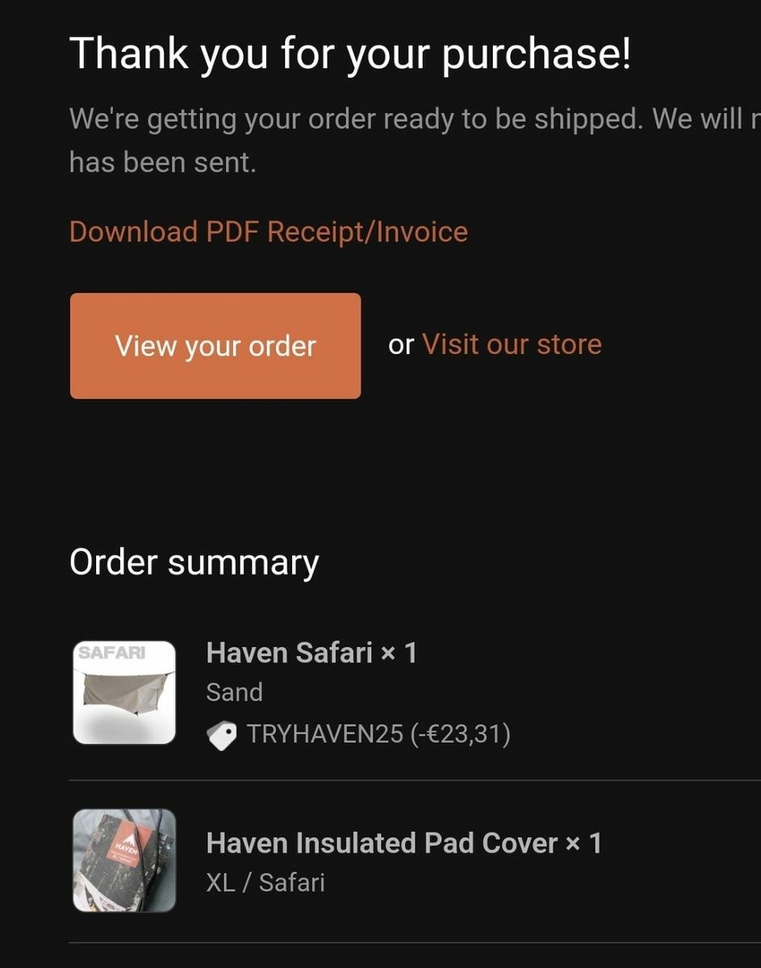
Task: Click the Thank you for your purchase heading
Action: coord(350,54)
